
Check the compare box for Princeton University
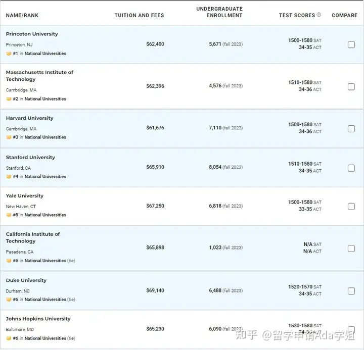click(351, 44)
